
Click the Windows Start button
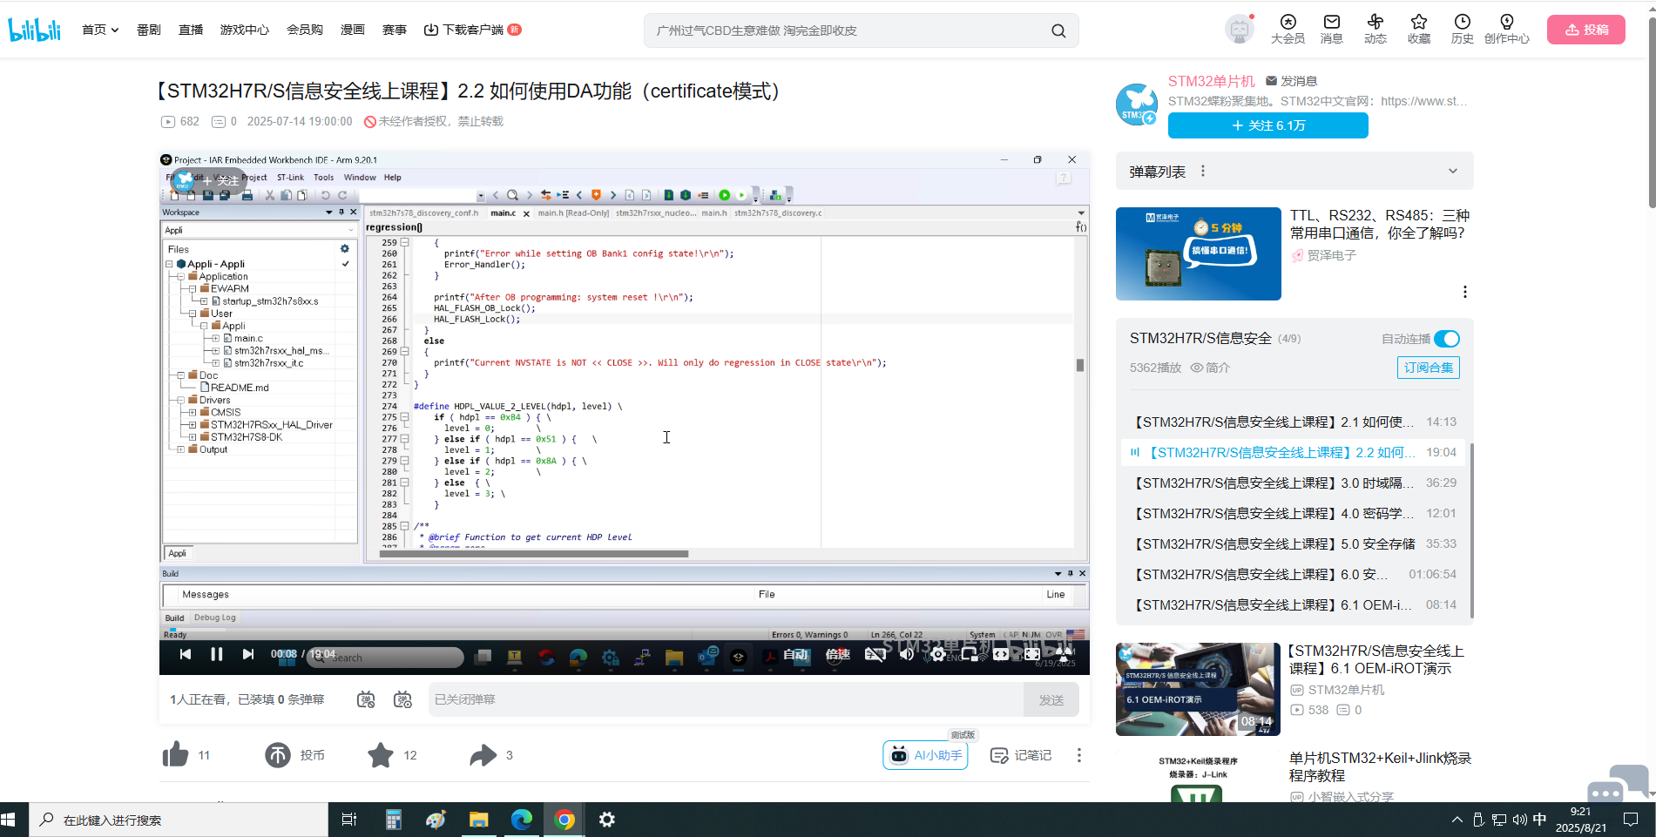click(x=9, y=820)
